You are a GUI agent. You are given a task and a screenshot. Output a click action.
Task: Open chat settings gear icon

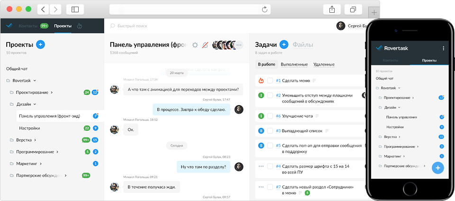click(x=195, y=45)
